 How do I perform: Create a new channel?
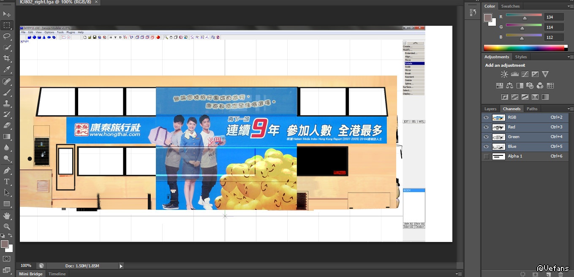tap(548, 274)
